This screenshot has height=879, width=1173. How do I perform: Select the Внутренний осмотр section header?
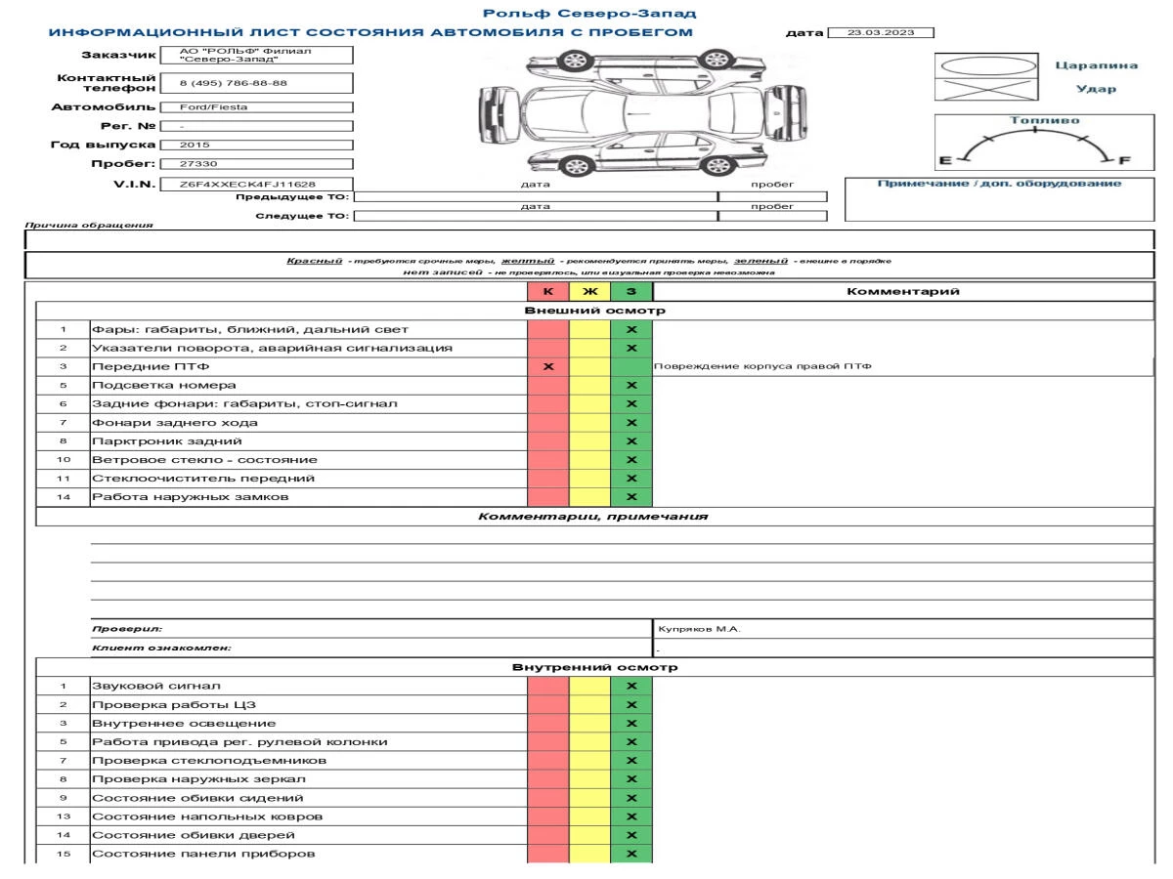594,668
